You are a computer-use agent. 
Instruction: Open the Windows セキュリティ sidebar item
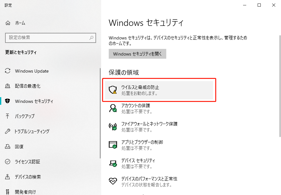[34, 101]
